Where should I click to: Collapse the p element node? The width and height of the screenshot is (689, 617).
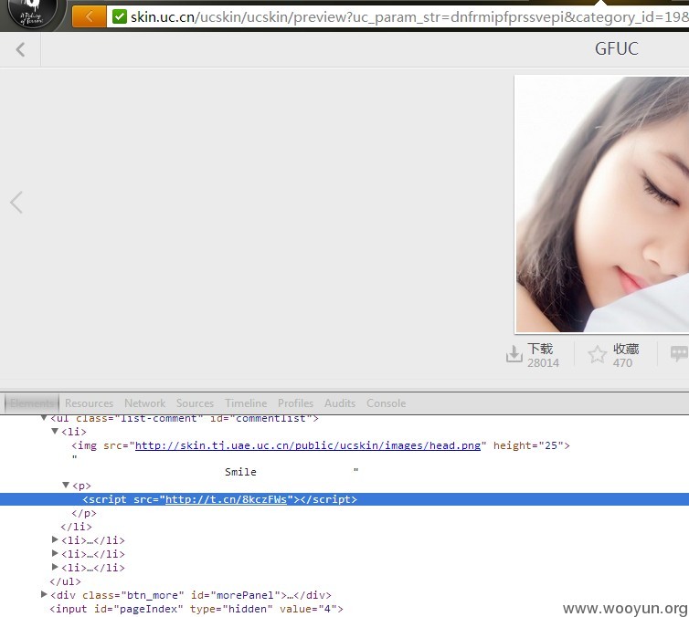point(66,485)
